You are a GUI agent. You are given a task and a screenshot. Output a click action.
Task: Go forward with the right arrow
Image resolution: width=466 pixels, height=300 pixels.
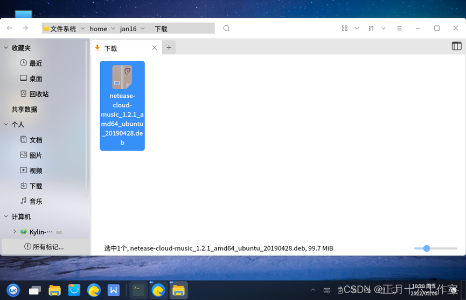coord(25,28)
